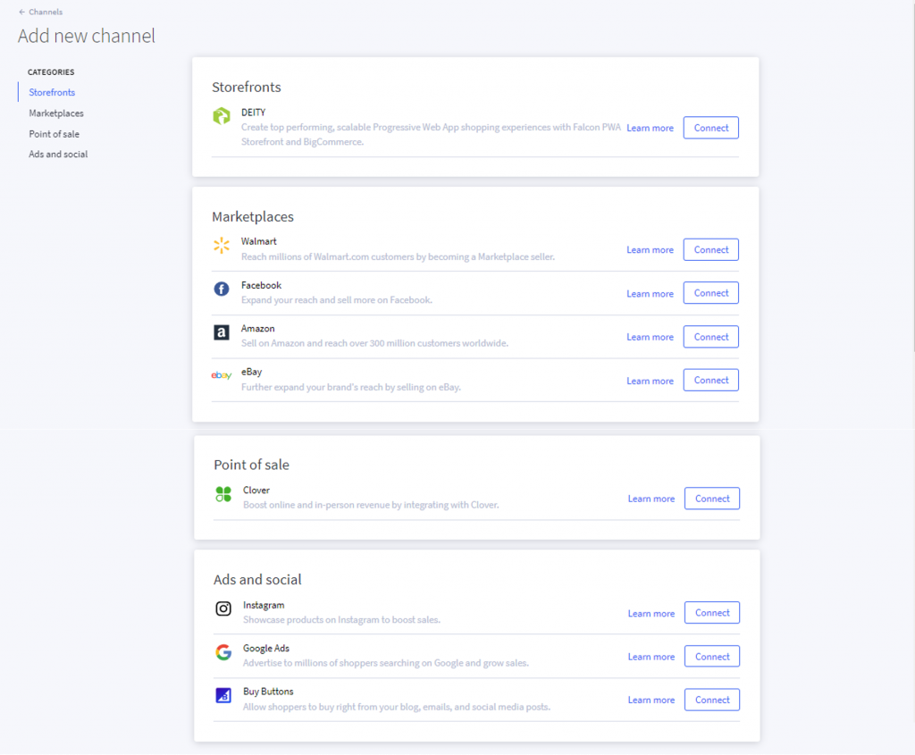
Task: Open the Point of sale category
Action: (x=55, y=133)
